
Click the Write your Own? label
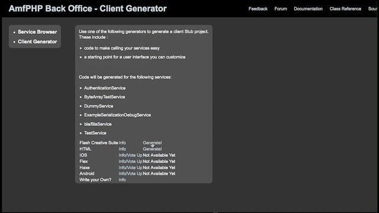95,180
